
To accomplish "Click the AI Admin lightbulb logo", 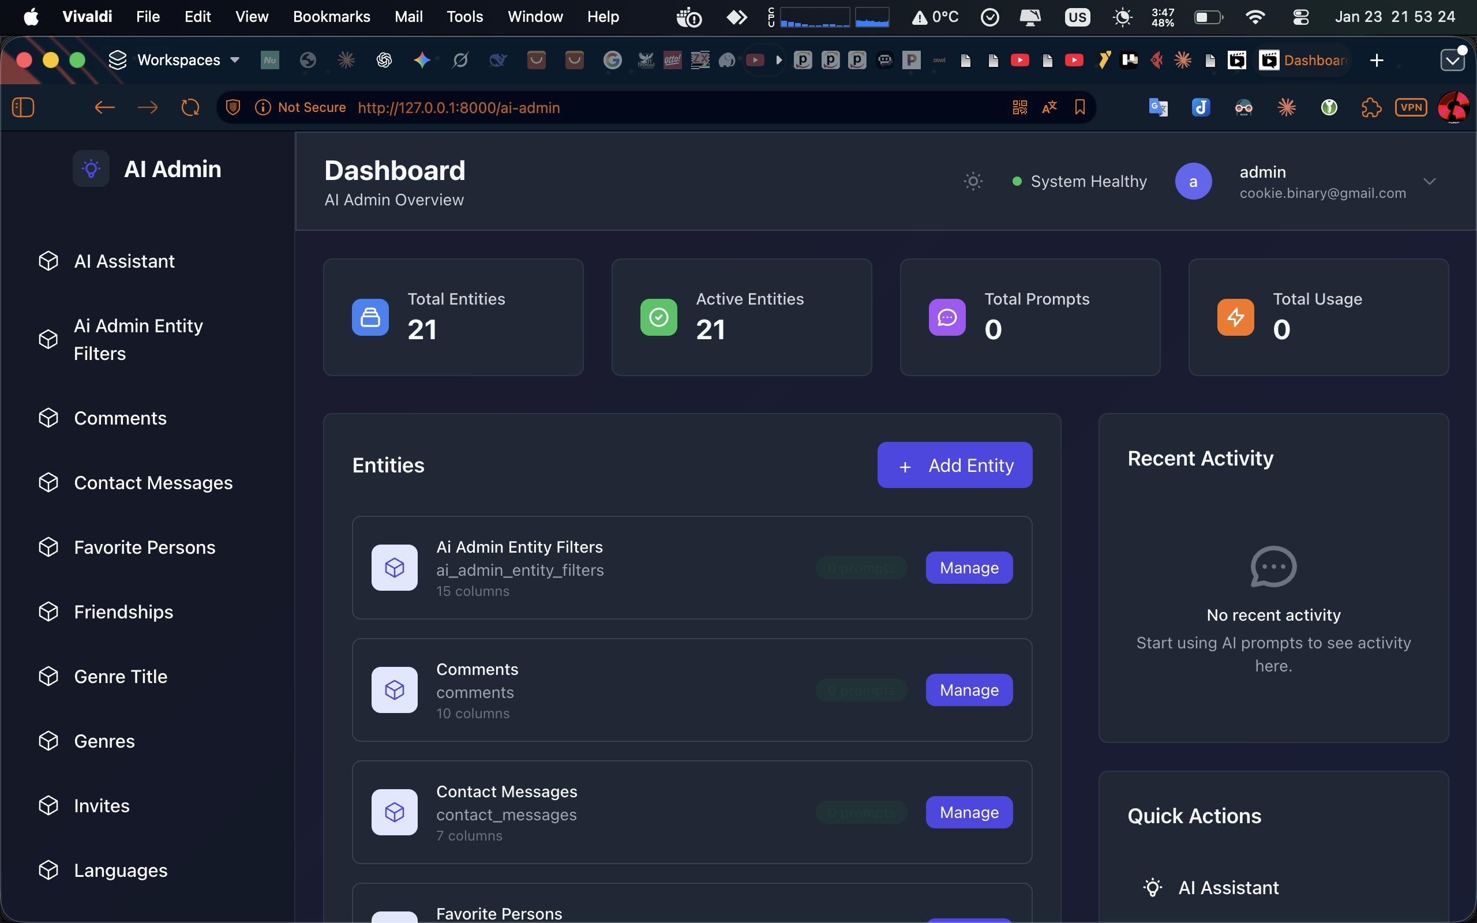I will [x=91, y=168].
